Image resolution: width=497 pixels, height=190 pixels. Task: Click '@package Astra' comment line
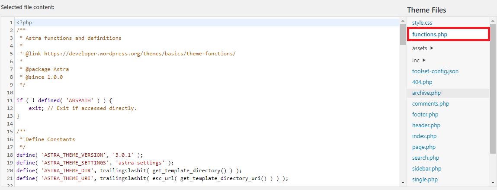click(47, 69)
